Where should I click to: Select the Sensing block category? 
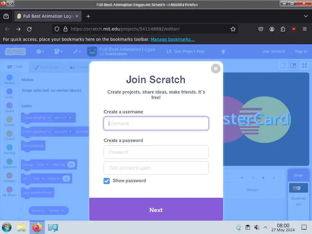coord(9,150)
